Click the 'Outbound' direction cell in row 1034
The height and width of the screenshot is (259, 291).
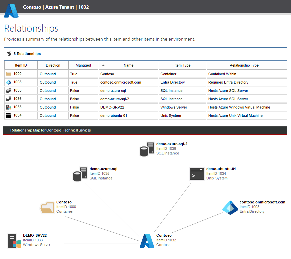[x=53, y=116]
